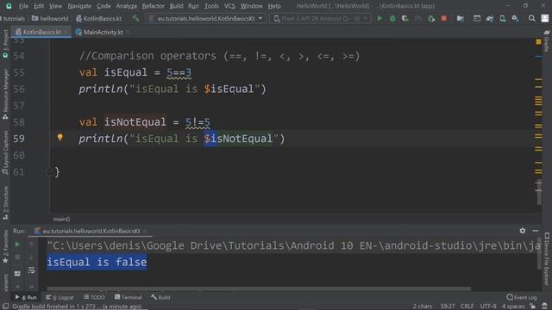552x310 pixels.
Task: Click KotlinBasics.kt breadcrumb in navigation bar
Action: (99, 18)
